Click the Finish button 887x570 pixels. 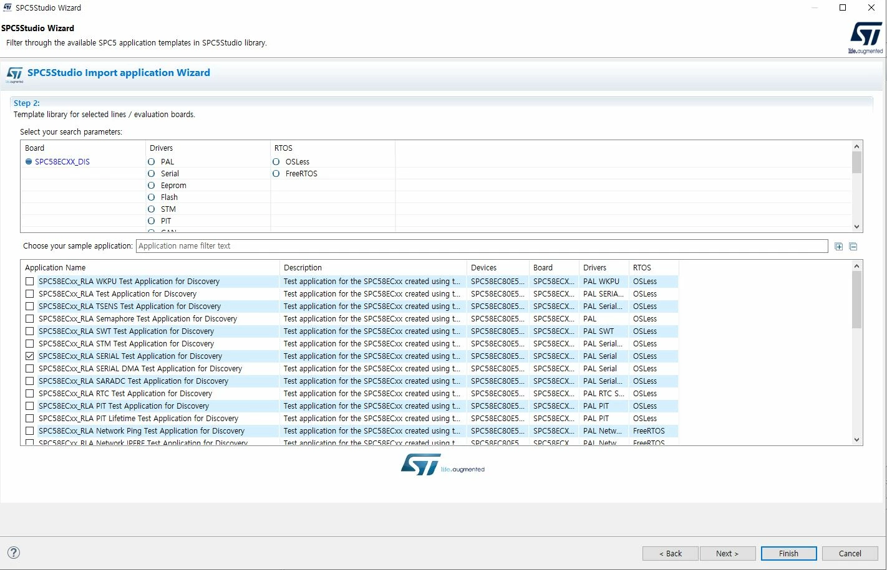pyautogui.click(x=788, y=553)
